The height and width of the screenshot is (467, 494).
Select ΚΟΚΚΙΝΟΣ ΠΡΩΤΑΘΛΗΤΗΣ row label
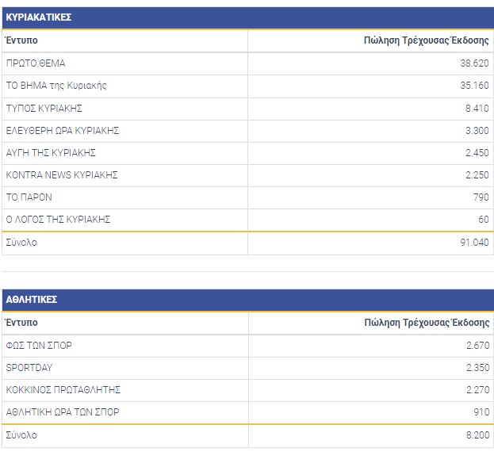63,390
